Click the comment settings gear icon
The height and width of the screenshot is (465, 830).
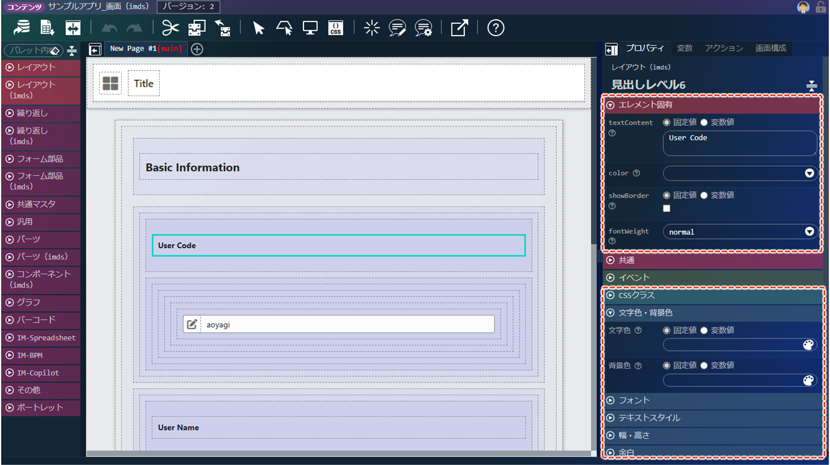coord(423,28)
